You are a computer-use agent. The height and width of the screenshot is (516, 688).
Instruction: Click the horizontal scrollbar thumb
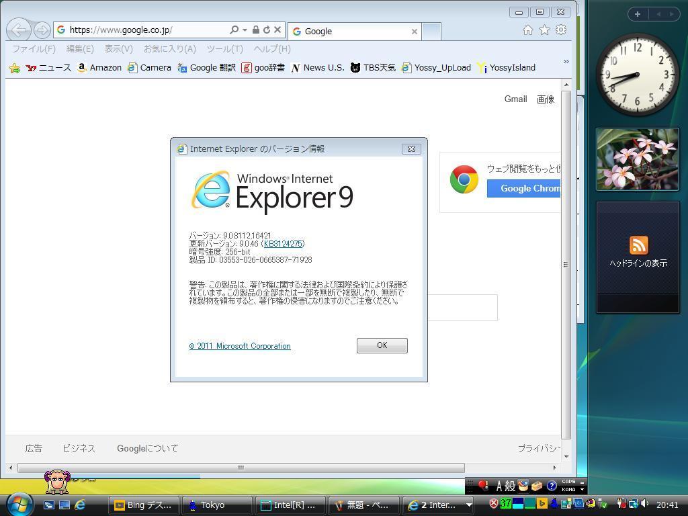pyautogui.click(x=241, y=468)
